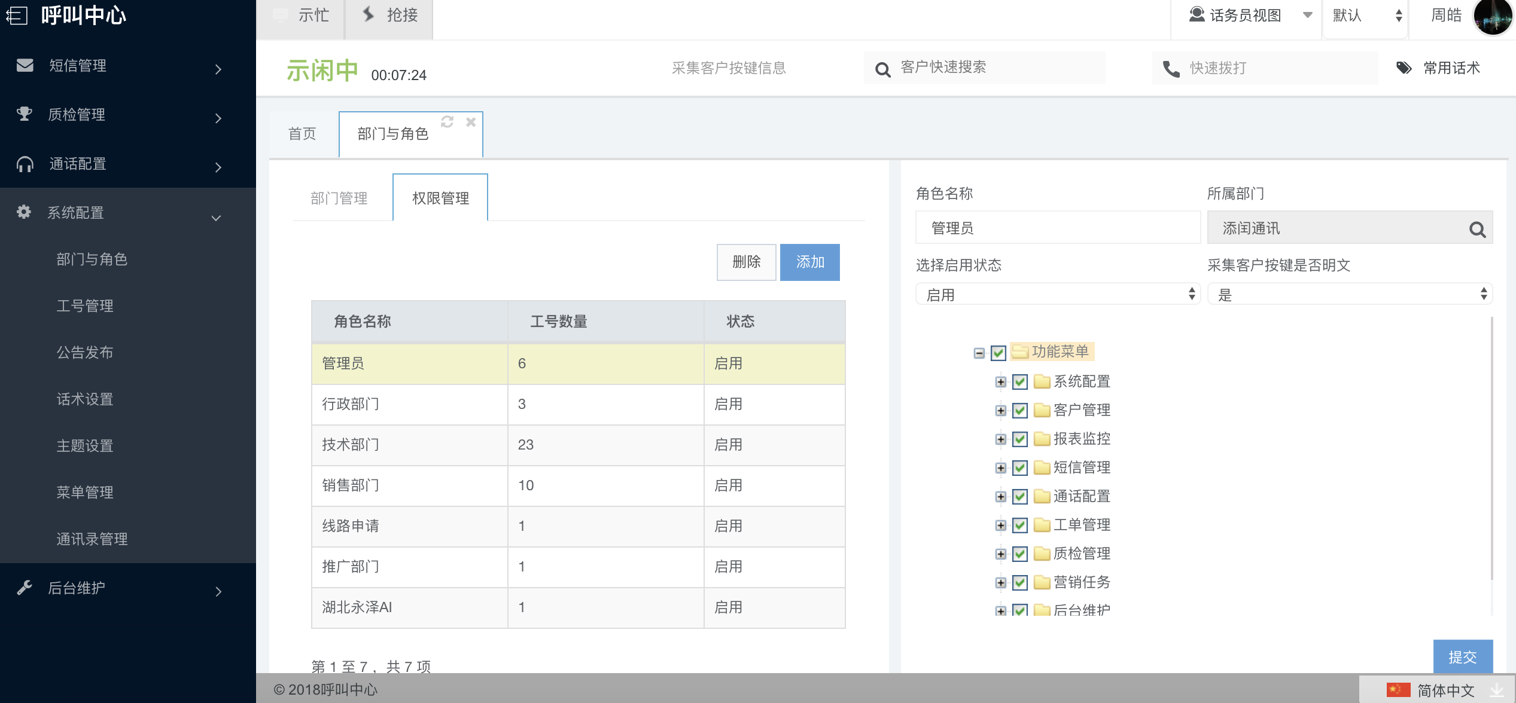Open the 选择启用状态 dropdown
Viewport: 1516px width, 703px height.
tap(1057, 294)
